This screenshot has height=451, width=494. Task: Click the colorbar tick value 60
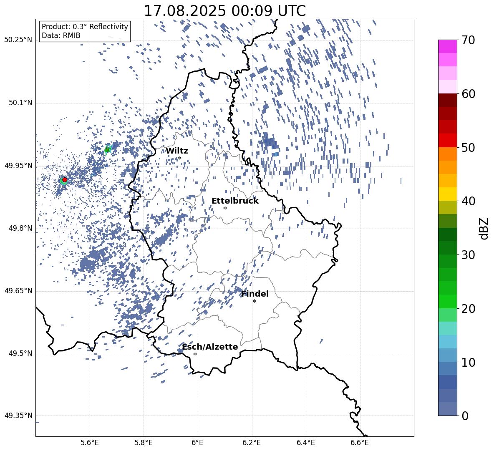click(x=468, y=94)
